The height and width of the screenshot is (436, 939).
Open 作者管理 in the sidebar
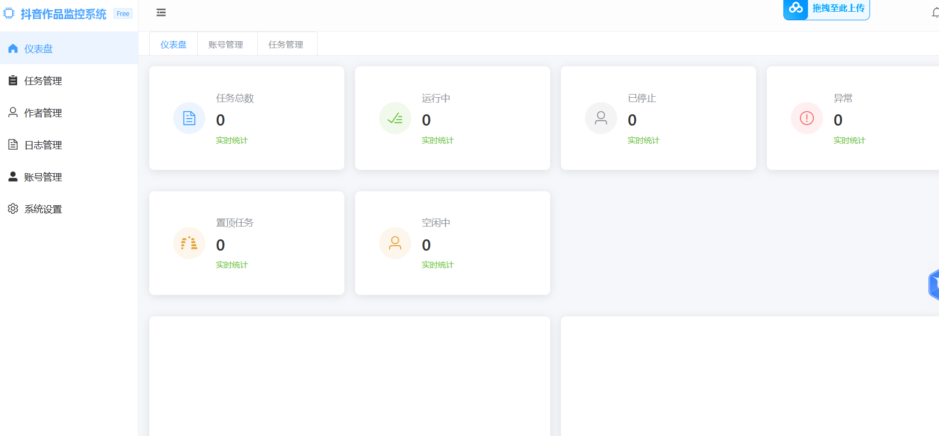tap(43, 113)
